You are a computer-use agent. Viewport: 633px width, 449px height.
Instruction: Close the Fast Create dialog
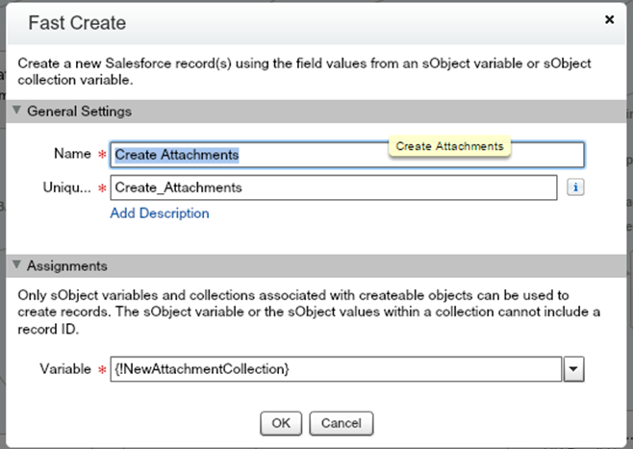610,18
